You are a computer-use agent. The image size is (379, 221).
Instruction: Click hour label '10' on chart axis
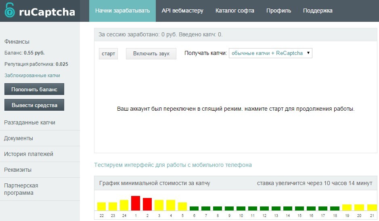click(241, 215)
